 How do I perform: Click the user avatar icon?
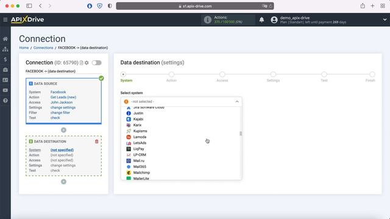click(274, 19)
